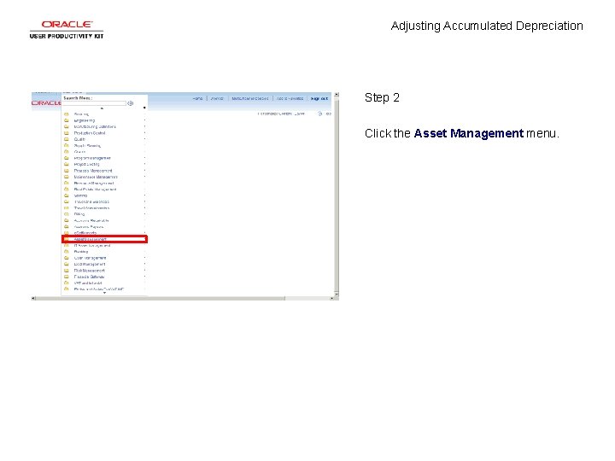Open the Worklist link
The image size is (615, 461).
pos(217,98)
